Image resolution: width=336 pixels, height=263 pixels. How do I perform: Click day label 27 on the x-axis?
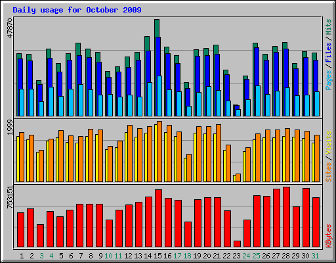click(276, 256)
